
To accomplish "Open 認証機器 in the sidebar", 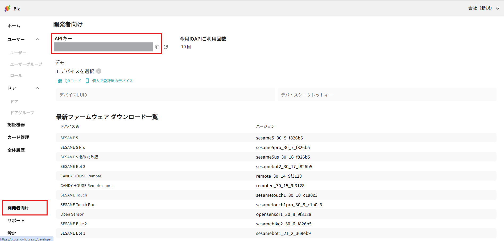I will 16,125.
